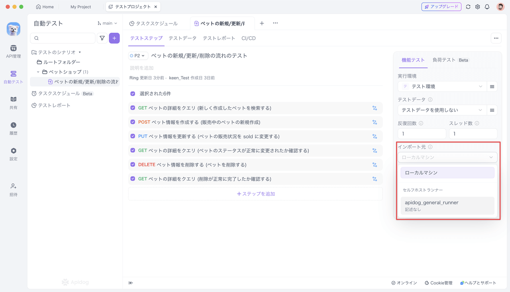Image resolution: width=510 pixels, height=292 pixels.
Task: Click the refresh icon in top bar
Action: click(x=468, y=7)
